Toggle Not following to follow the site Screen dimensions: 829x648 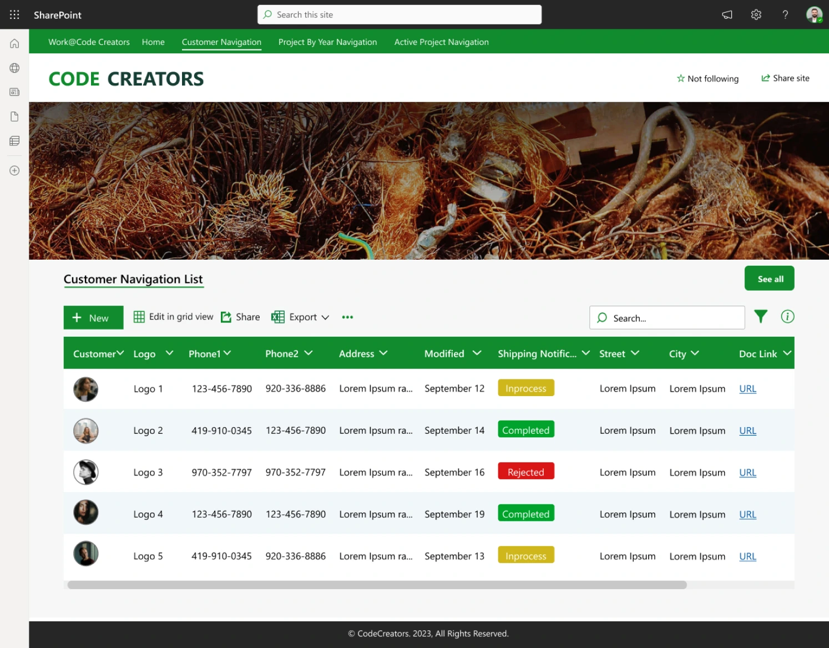tap(707, 78)
